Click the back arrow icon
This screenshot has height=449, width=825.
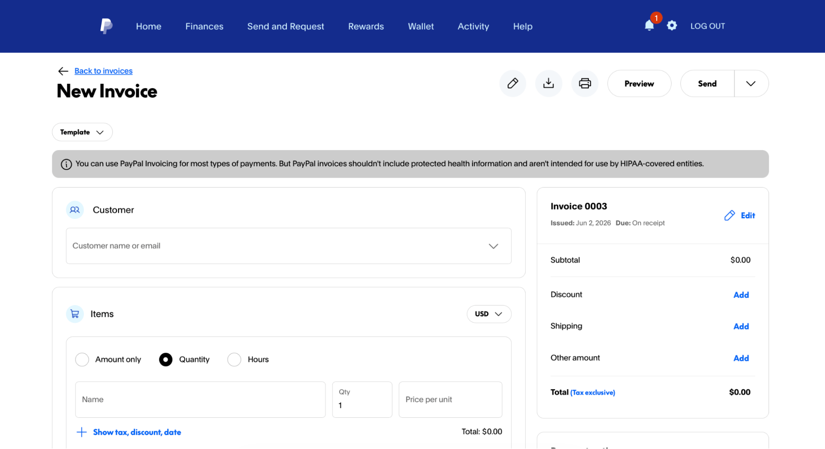[x=63, y=71]
